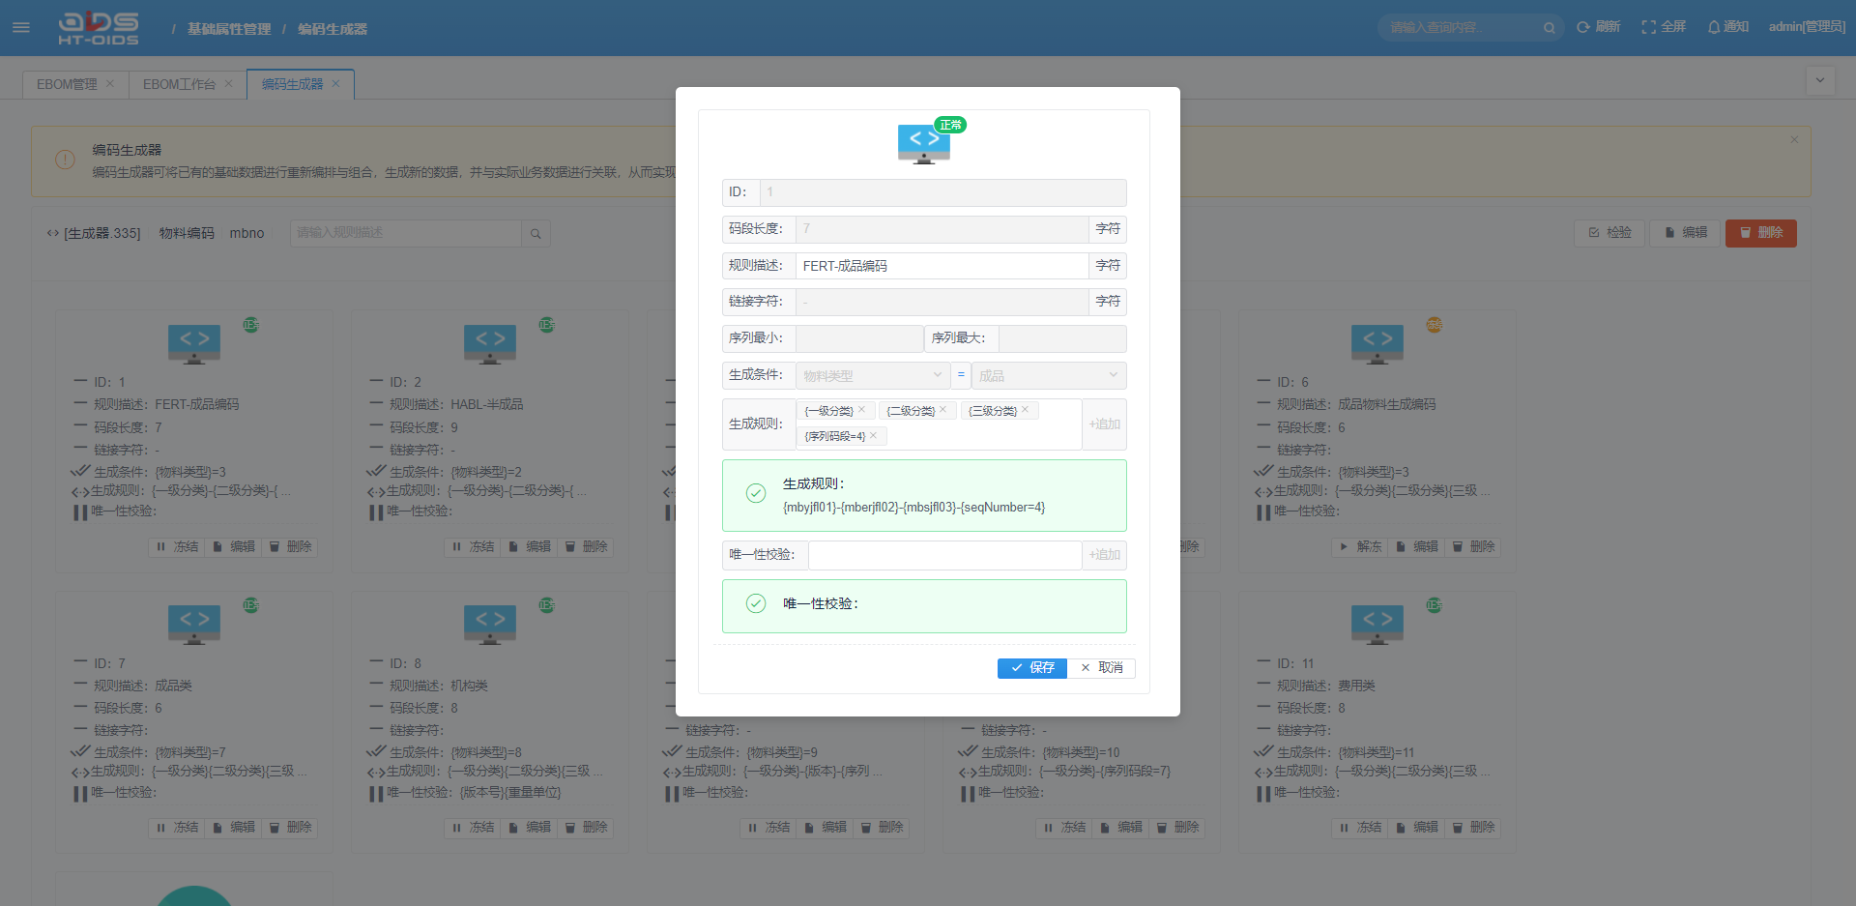Edit the ID 2 rule card
Image resolution: width=1856 pixels, height=906 pixels.
point(530,547)
